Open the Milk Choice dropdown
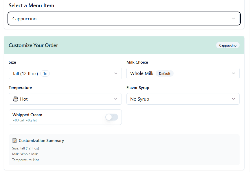 click(183, 73)
